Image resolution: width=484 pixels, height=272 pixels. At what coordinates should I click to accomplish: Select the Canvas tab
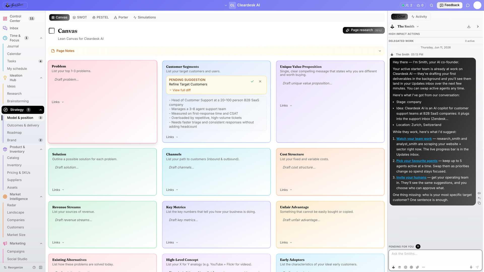pos(59,17)
